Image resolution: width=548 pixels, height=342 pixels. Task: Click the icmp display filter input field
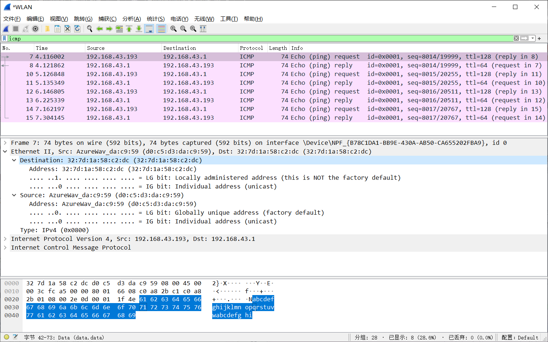[260, 38]
